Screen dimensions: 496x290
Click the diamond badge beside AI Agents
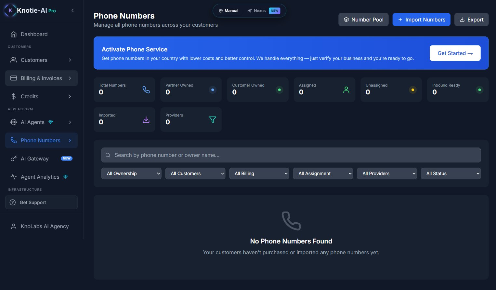coord(51,122)
